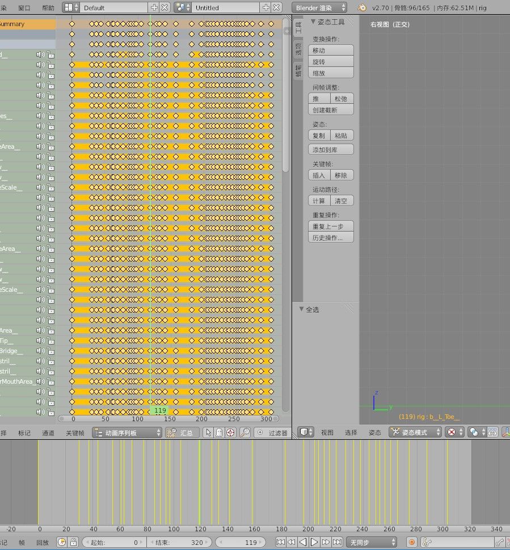Lock the Bridge__ channel
Viewport: 510px width, 550px height.
pos(51,351)
